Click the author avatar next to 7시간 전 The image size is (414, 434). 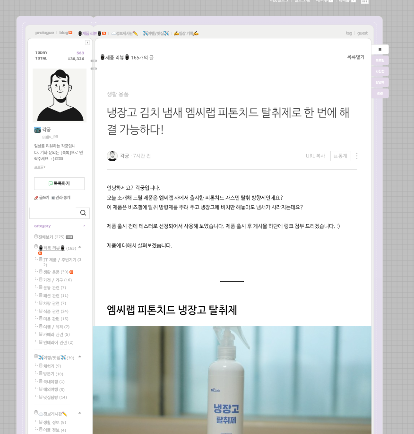click(x=112, y=156)
